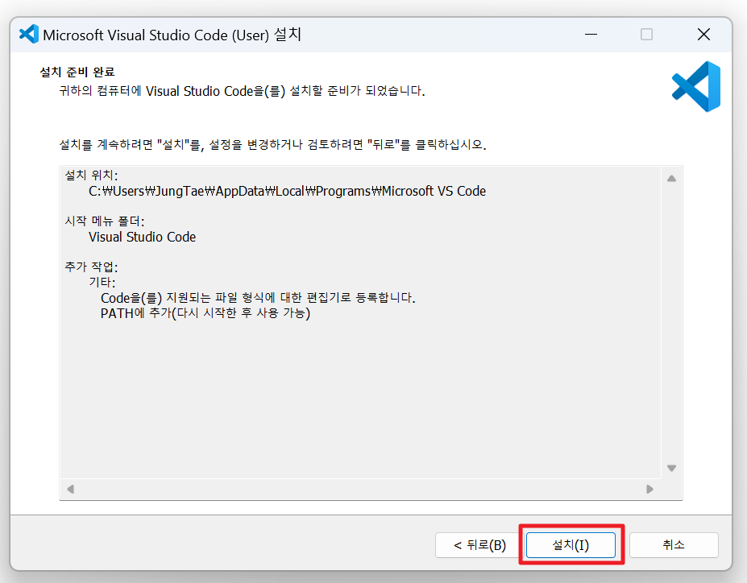The width and height of the screenshot is (747, 583).
Task: Click the '추가 작업:' label
Action: [91, 267]
